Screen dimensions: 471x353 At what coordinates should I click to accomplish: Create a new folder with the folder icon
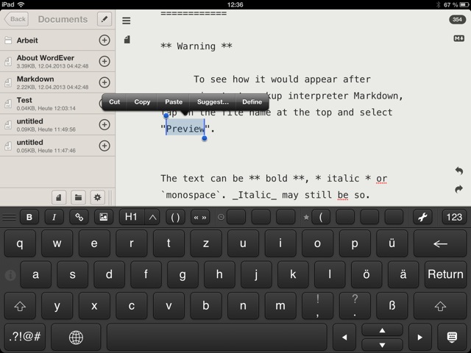click(78, 196)
